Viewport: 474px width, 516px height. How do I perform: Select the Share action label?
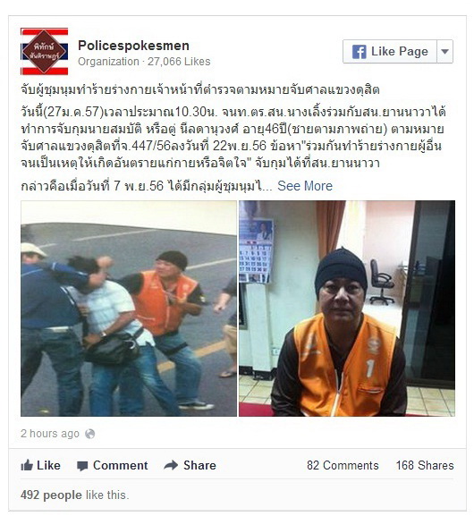tap(199, 465)
